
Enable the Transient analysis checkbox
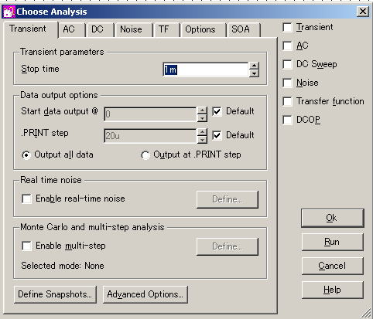(288, 27)
